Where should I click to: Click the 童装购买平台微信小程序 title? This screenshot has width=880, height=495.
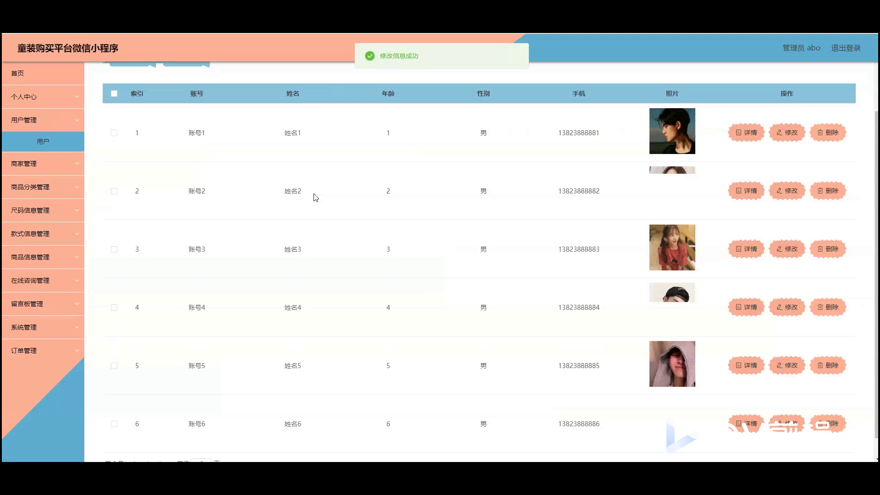coord(68,48)
